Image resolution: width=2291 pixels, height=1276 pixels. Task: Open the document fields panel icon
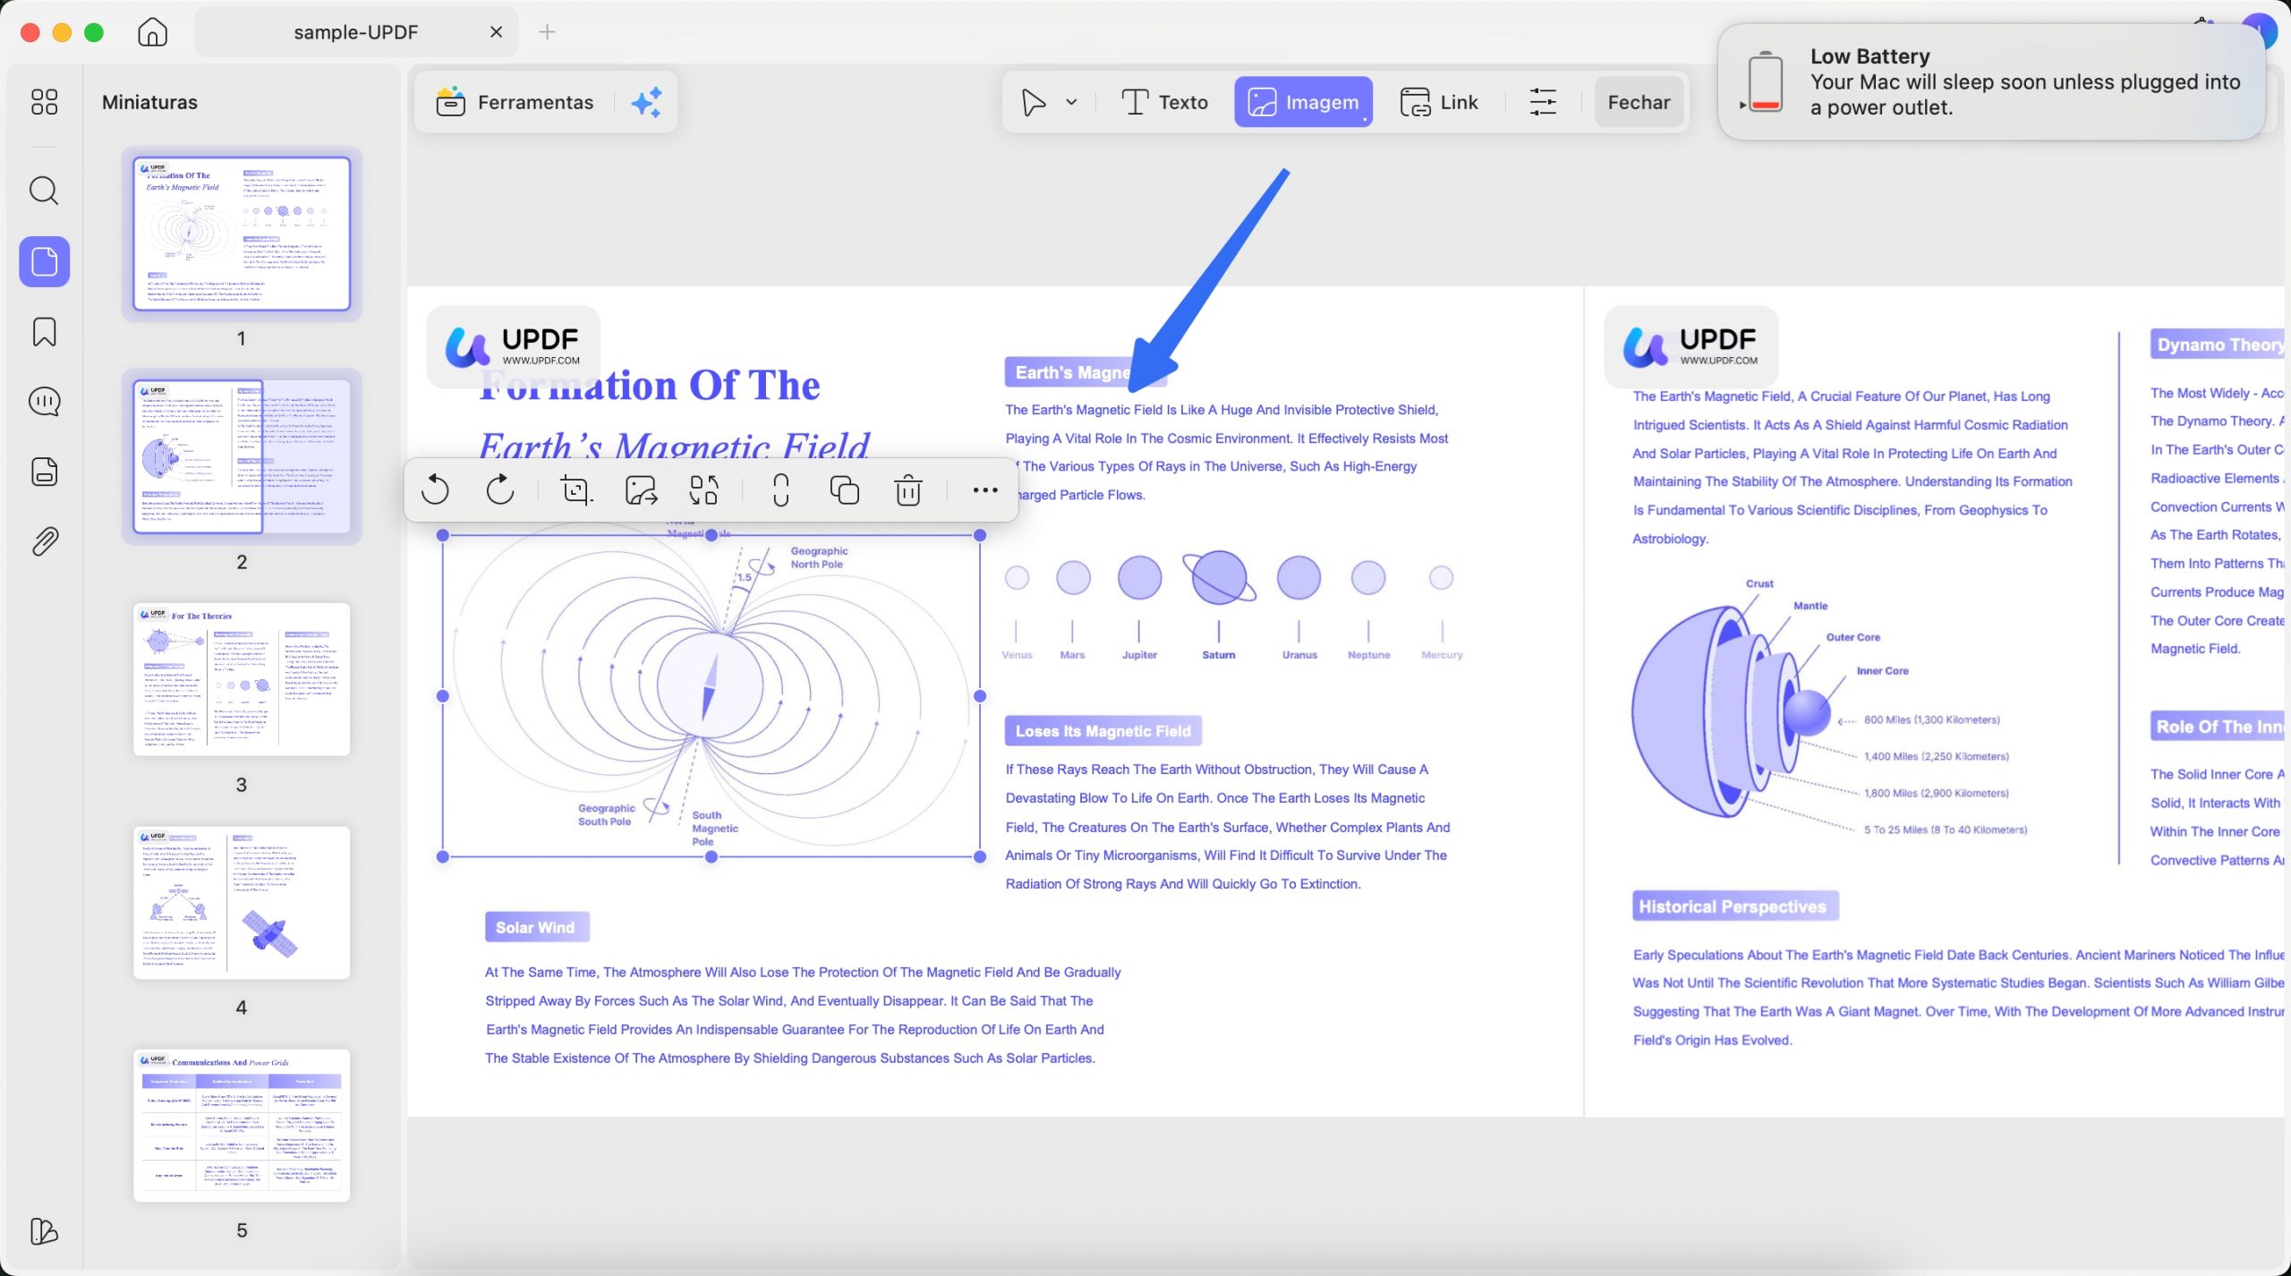pyautogui.click(x=44, y=472)
